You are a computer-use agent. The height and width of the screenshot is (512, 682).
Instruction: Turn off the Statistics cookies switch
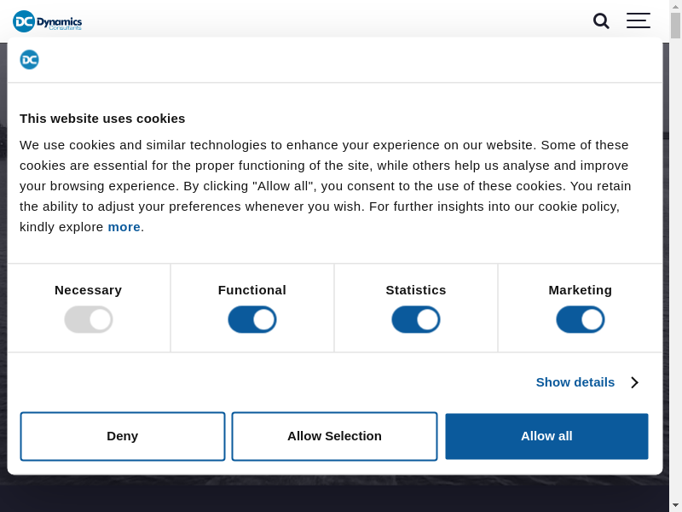point(416,320)
